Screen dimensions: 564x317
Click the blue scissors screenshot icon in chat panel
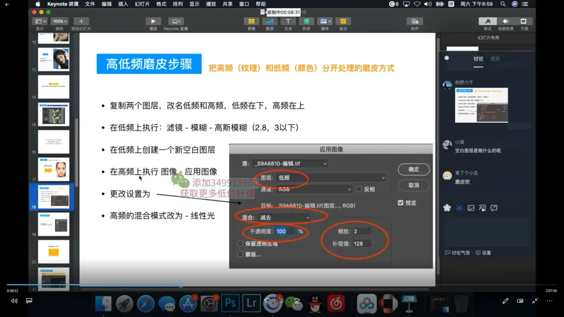pos(459,208)
